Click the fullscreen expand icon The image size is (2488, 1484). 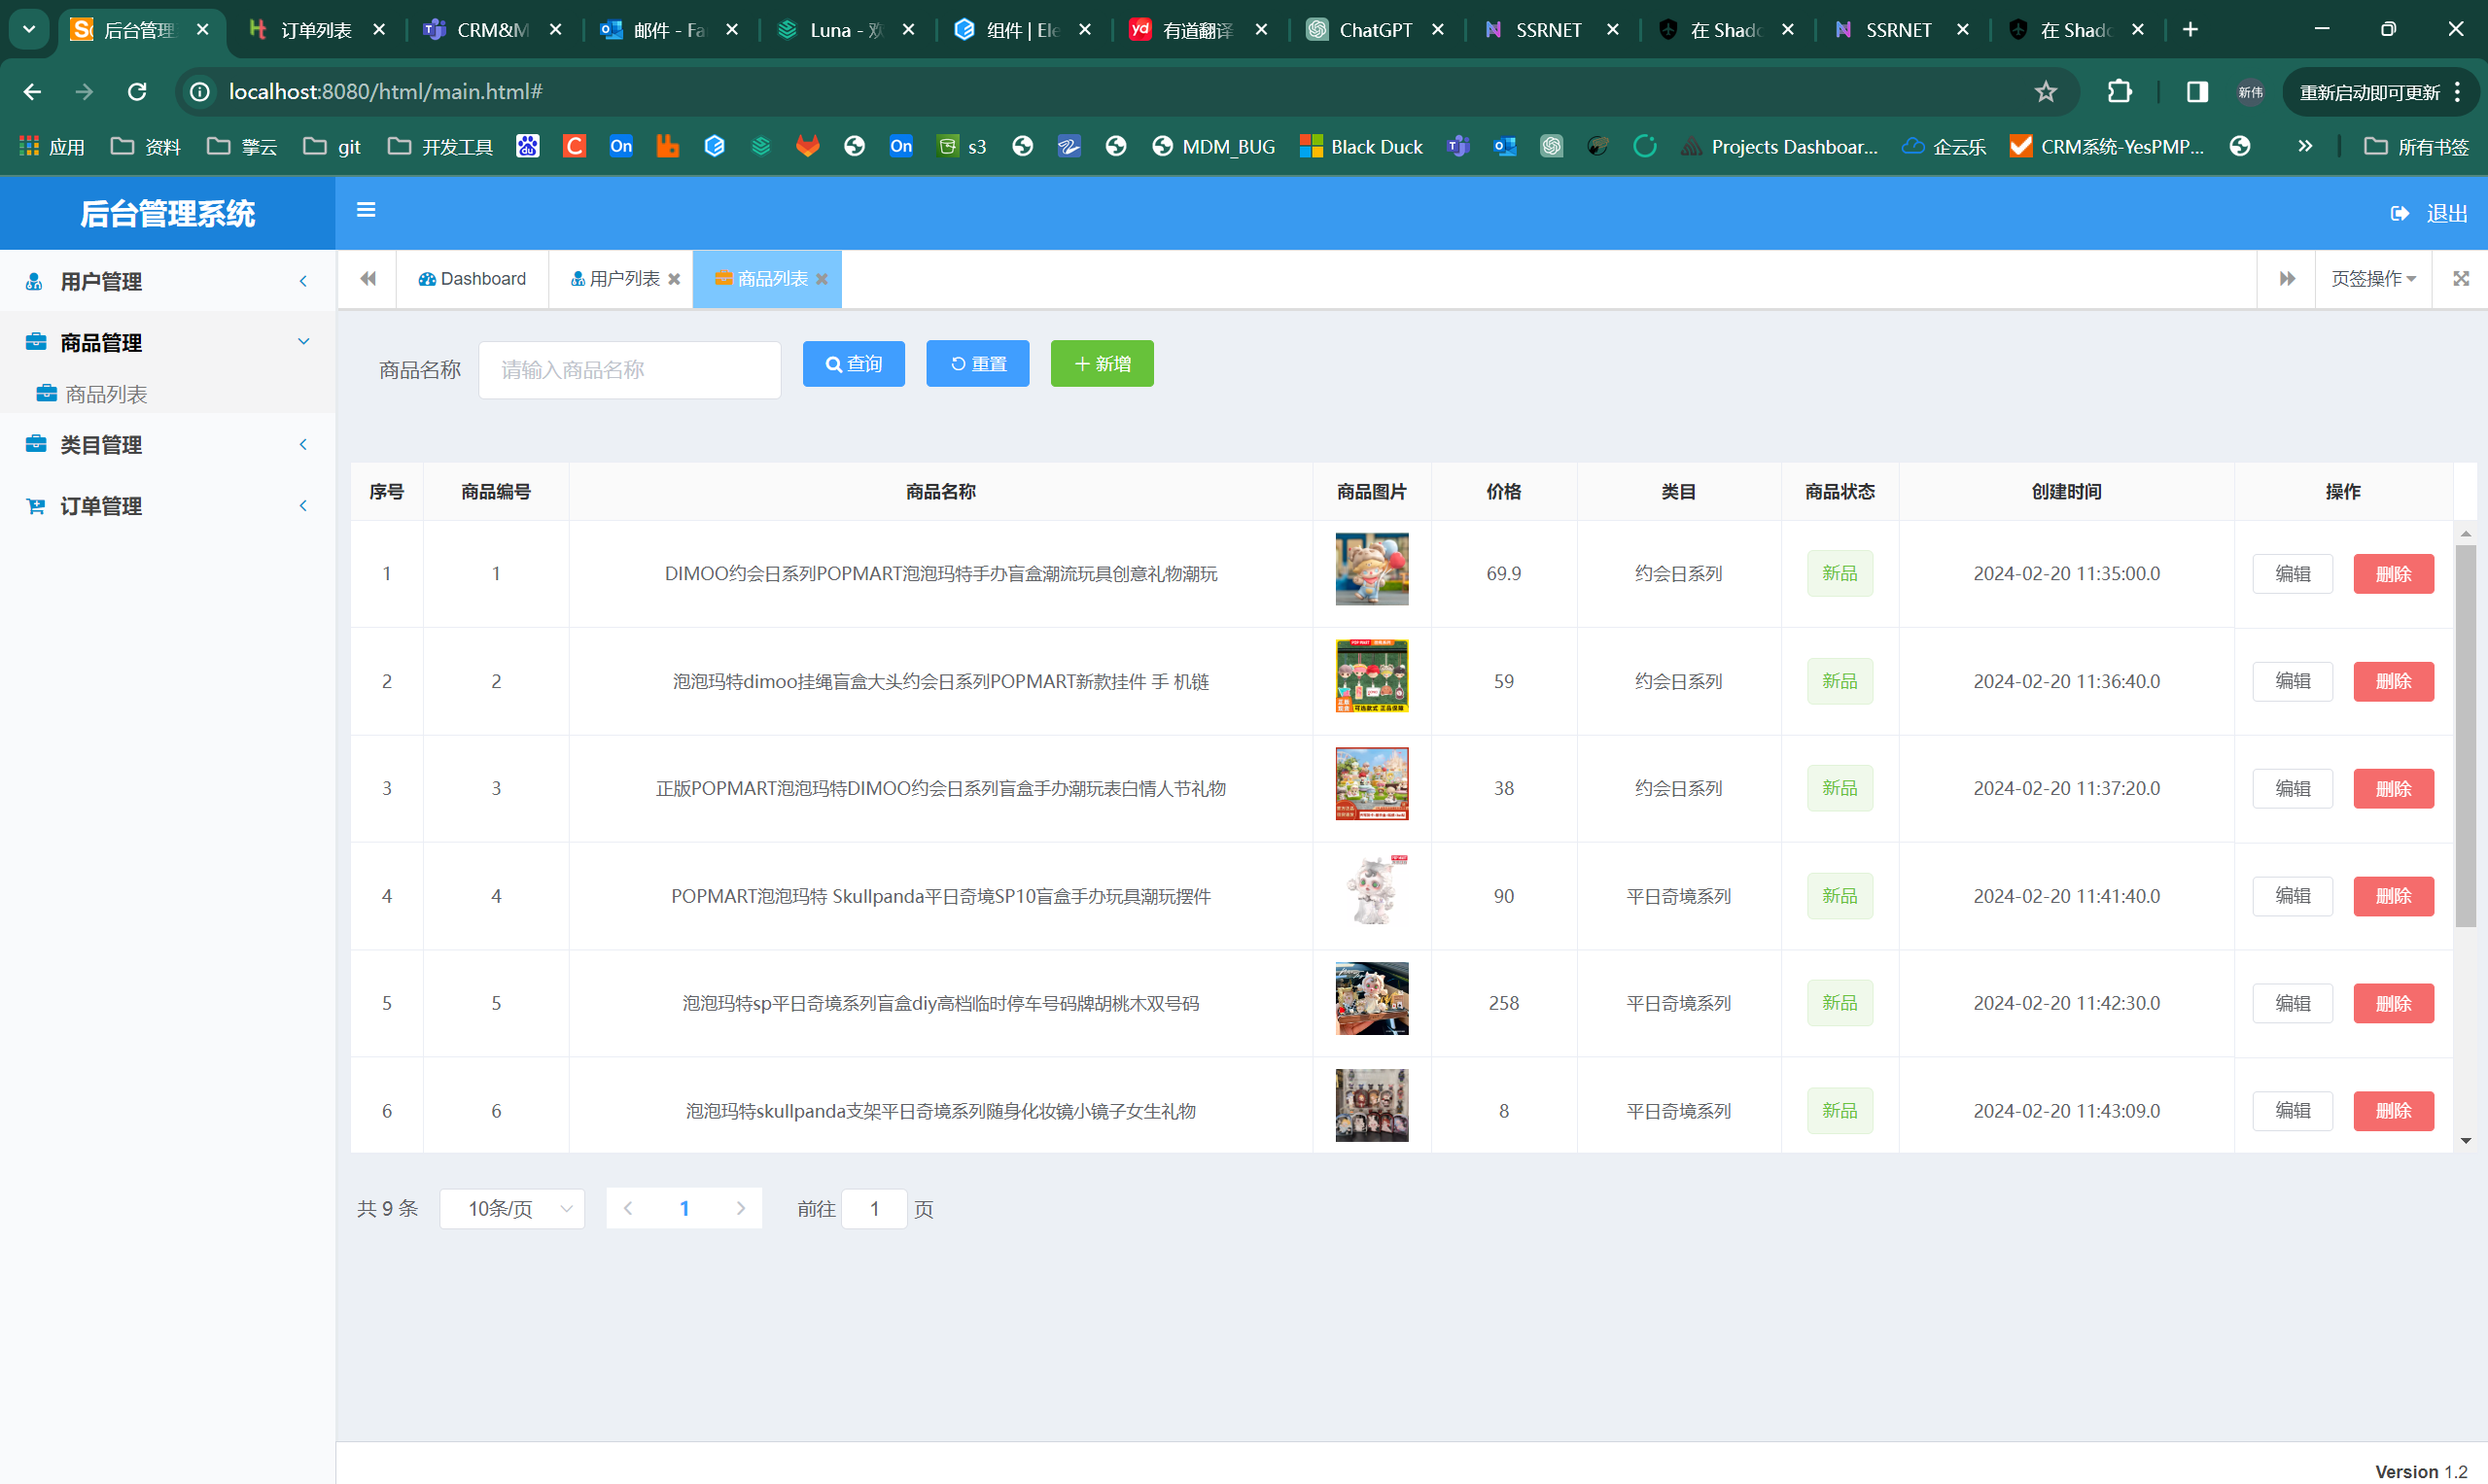tap(2460, 279)
